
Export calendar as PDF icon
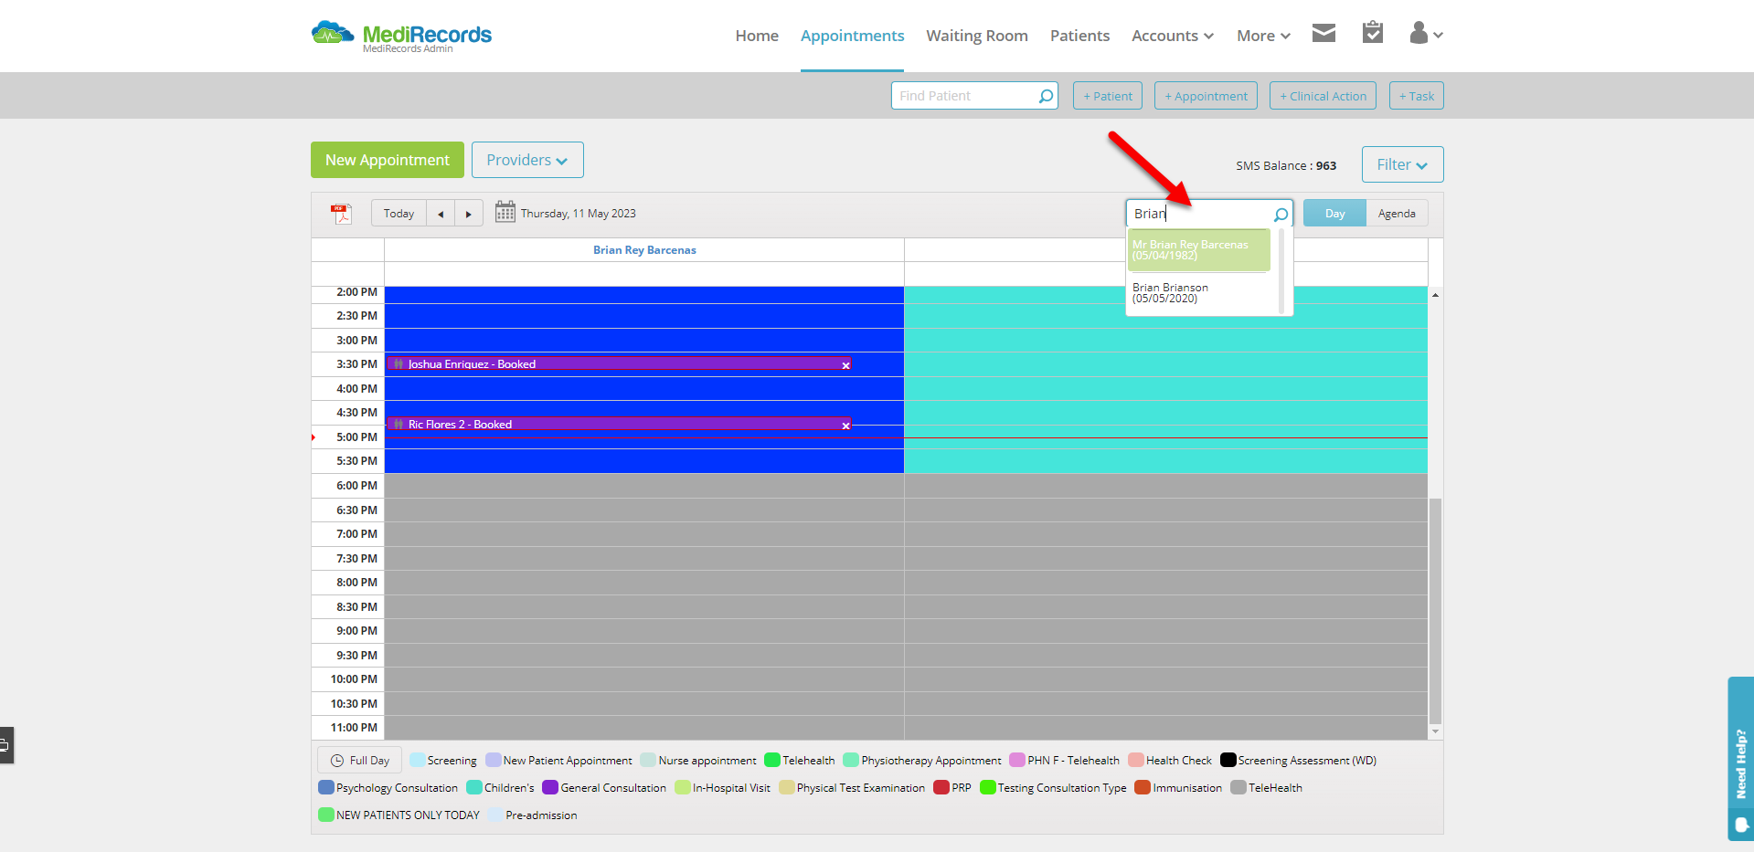click(341, 214)
